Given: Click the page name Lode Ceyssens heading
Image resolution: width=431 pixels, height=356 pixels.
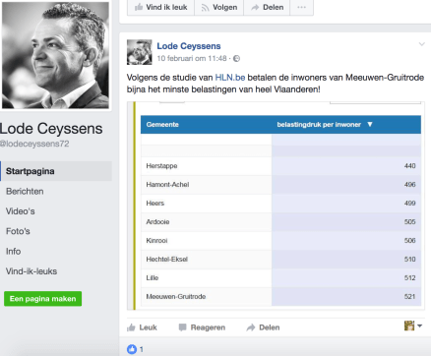Looking at the screenshot, I should pyautogui.click(x=51, y=129).
